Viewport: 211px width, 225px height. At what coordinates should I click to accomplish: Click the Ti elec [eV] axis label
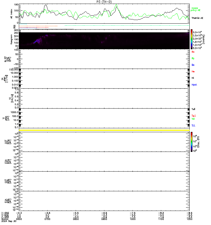tap(6, 118)
